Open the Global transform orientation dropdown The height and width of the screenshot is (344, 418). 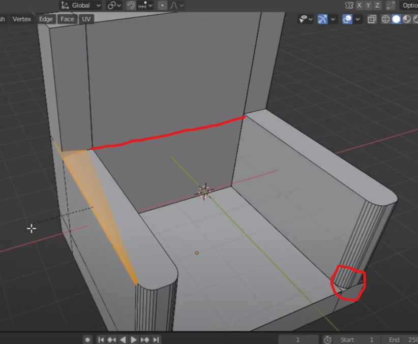pos(80,5)
